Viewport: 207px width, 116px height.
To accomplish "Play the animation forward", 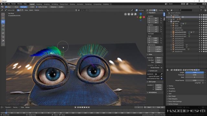I will pos(84,107).
